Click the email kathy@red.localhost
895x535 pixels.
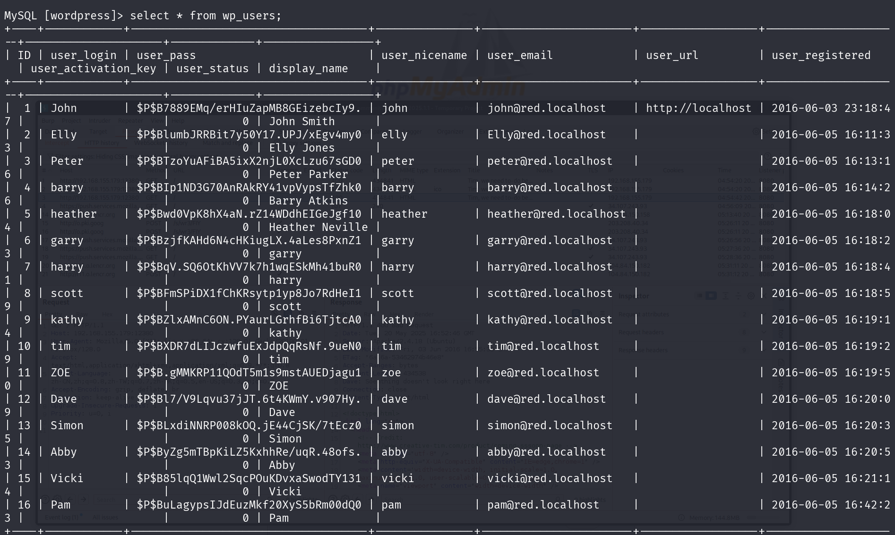click(550, 320)
